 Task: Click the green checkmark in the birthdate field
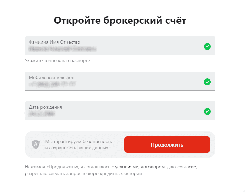(x=207, y=111)
